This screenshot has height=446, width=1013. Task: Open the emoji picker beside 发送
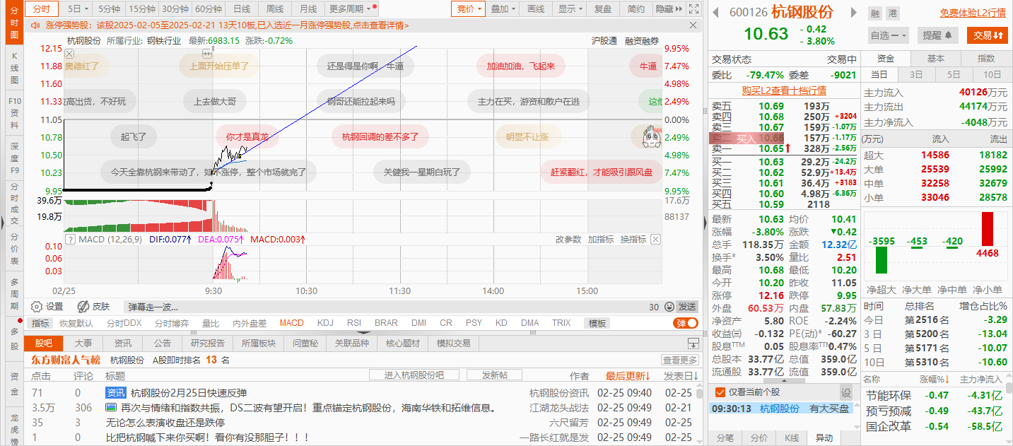[669, 306]
